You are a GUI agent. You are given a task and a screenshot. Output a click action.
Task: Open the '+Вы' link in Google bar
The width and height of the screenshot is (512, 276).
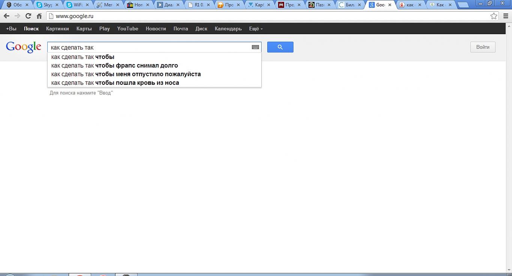tap(11, 29)
